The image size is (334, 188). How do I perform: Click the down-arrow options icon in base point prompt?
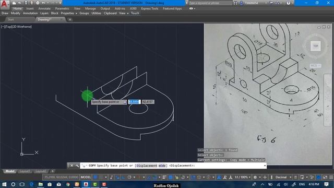click(125, 102)
